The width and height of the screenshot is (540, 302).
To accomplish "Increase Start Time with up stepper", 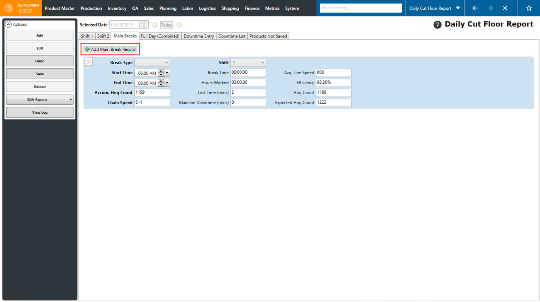I will [x=161, y=71].
